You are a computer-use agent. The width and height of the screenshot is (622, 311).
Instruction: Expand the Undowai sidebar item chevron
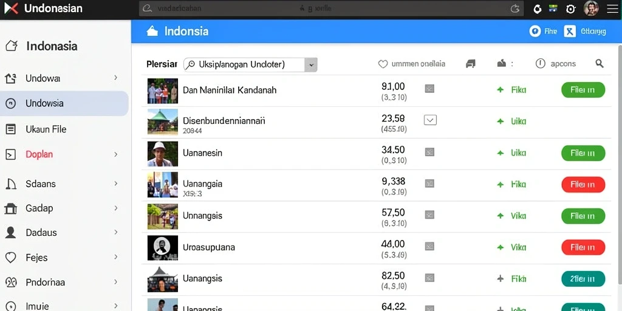tap(116, 77)
